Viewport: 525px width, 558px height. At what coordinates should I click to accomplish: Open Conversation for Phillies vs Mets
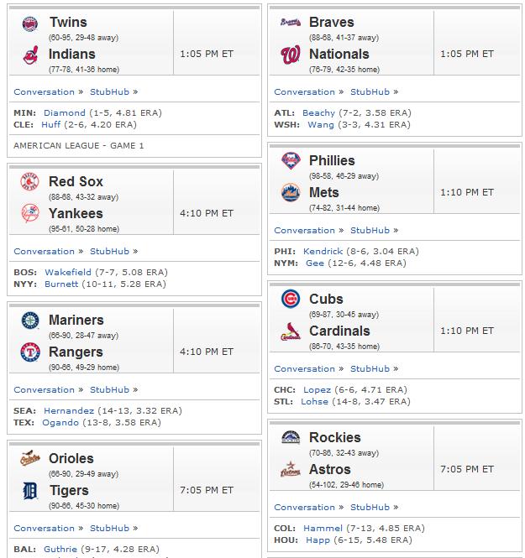pyautogui.click(x=305, y=230)
